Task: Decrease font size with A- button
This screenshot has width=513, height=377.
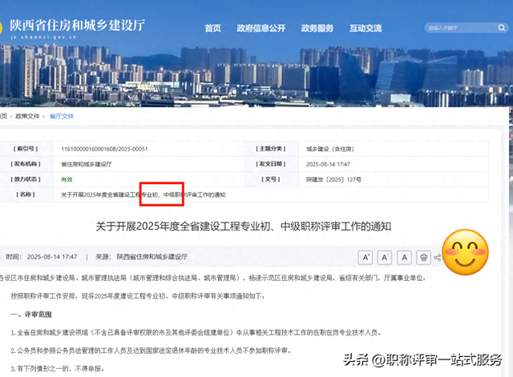Action: (x=385, y=258)
